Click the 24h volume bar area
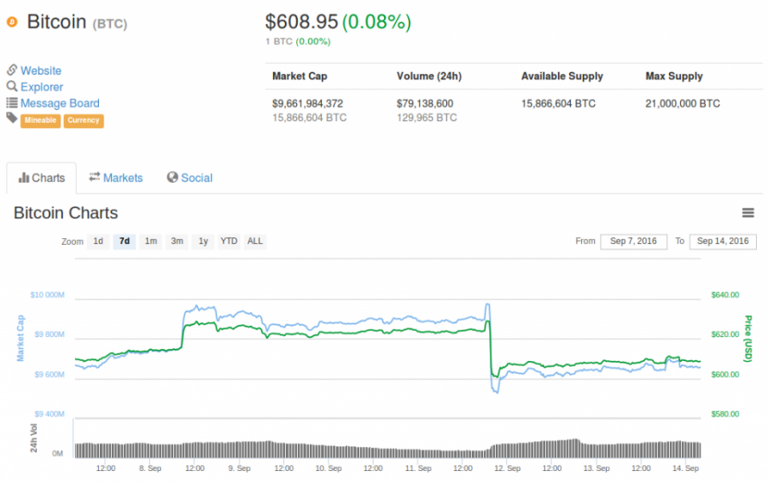The height and width of the screenshot is (483, 768). [387, 449]
